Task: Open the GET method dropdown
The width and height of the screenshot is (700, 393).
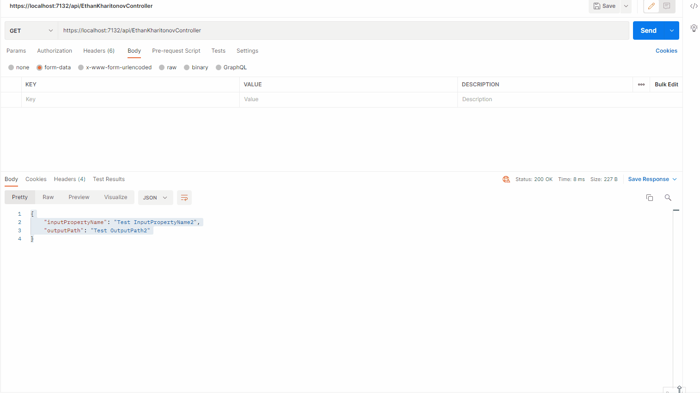Action: 31,30
